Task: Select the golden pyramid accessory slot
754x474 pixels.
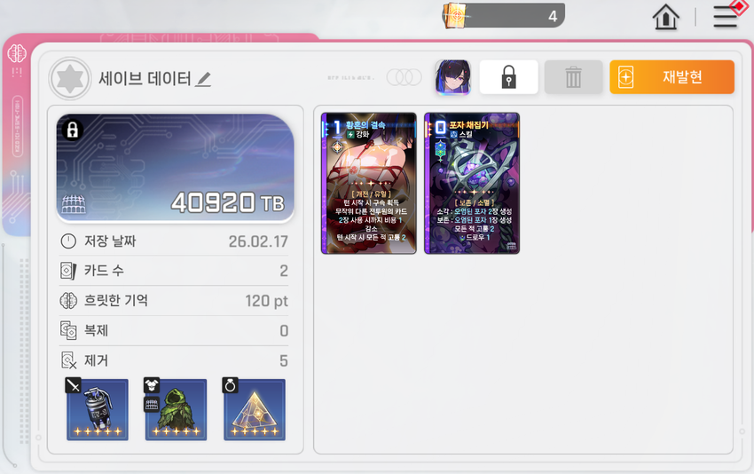Action: 255,409
